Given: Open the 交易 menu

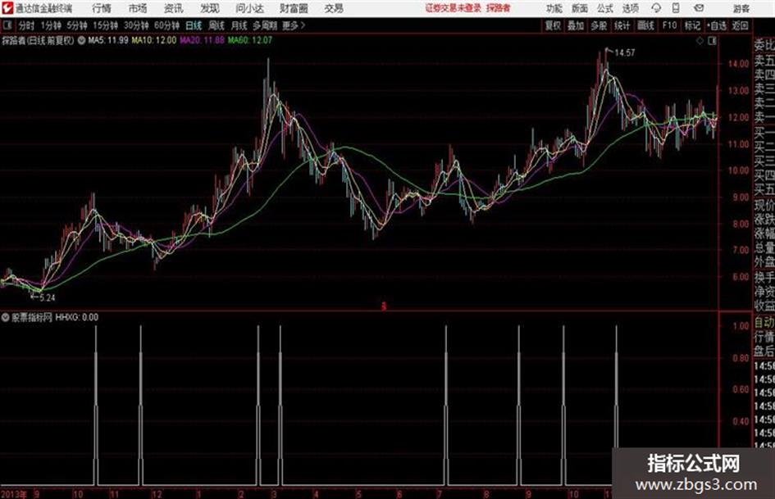Looking at the screenshot, I should [334, 8].
